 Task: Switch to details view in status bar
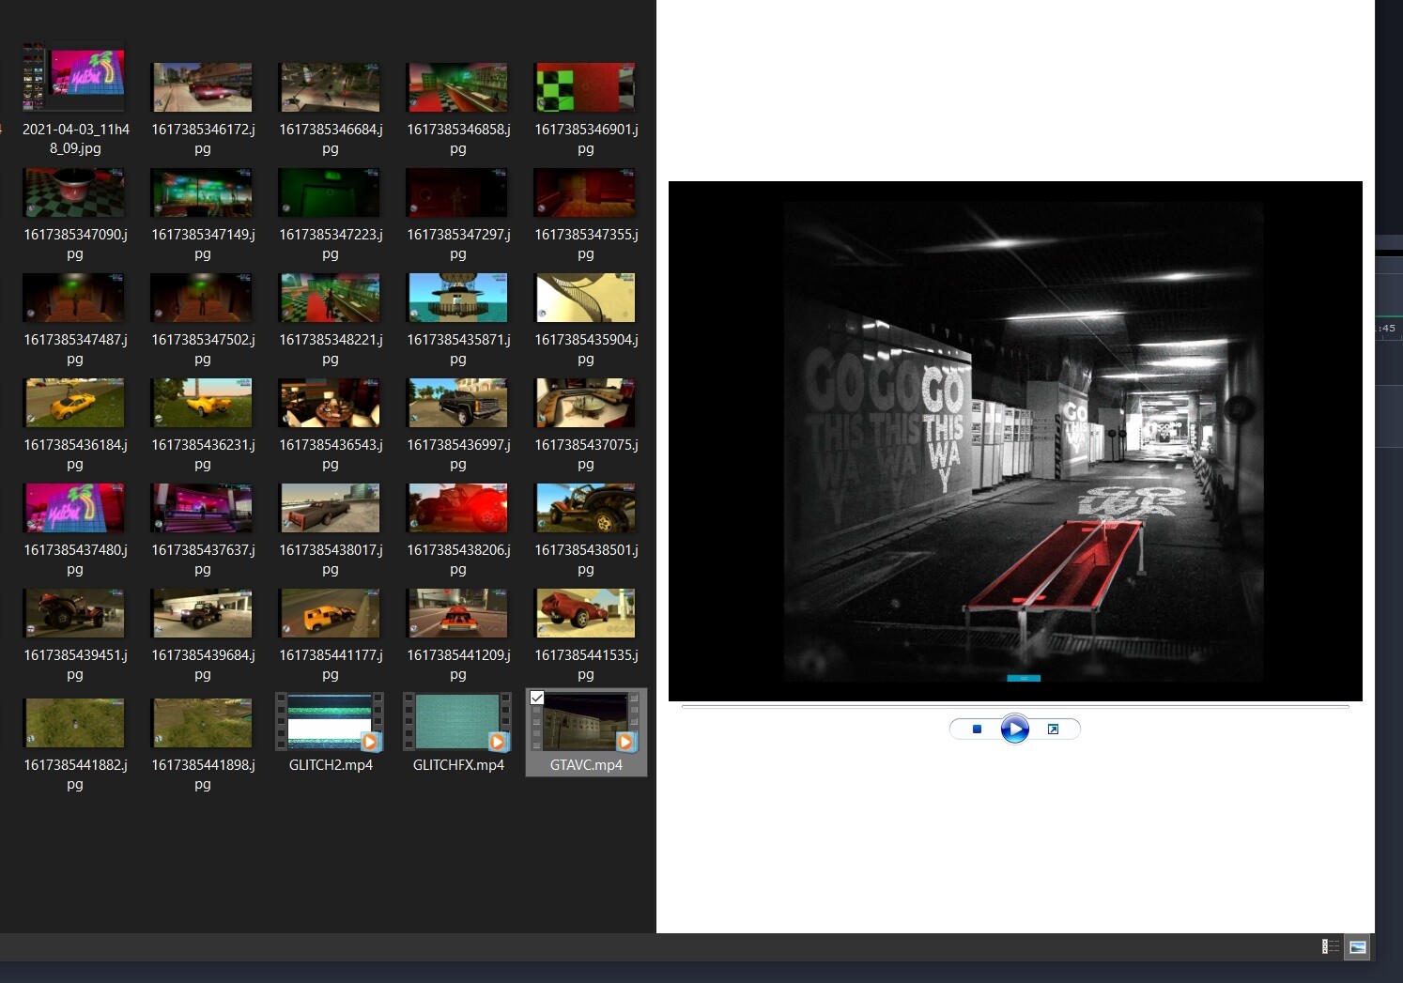click(1330, 946)
